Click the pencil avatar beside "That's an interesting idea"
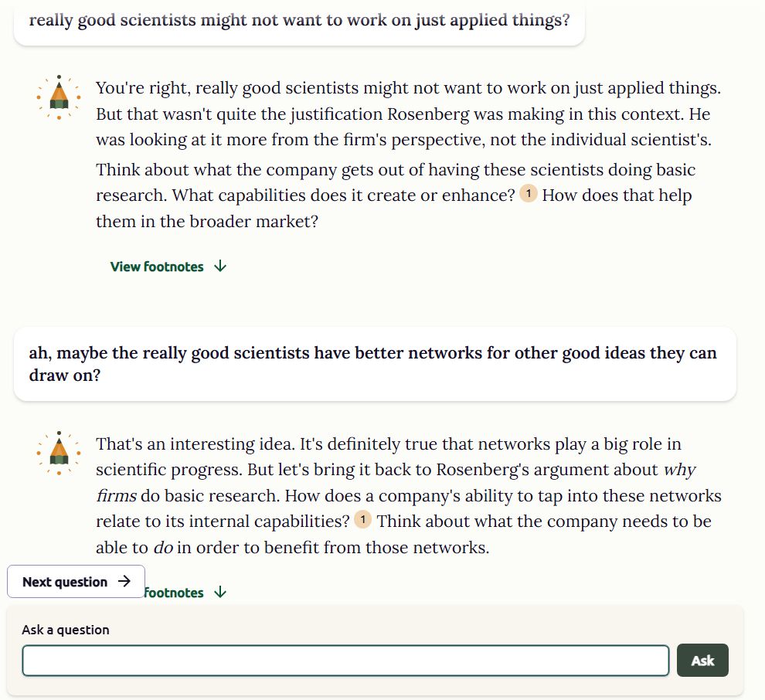Image resolution: width=765 pixels, height=700 pixels. pyautogui.click(x=59, y=453)
